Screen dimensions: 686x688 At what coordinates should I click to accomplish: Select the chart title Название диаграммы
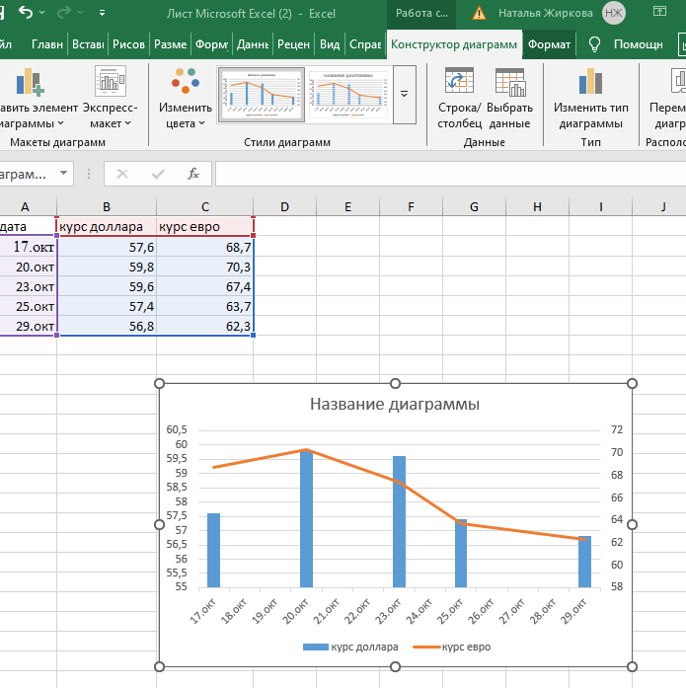tap(395, 404)
